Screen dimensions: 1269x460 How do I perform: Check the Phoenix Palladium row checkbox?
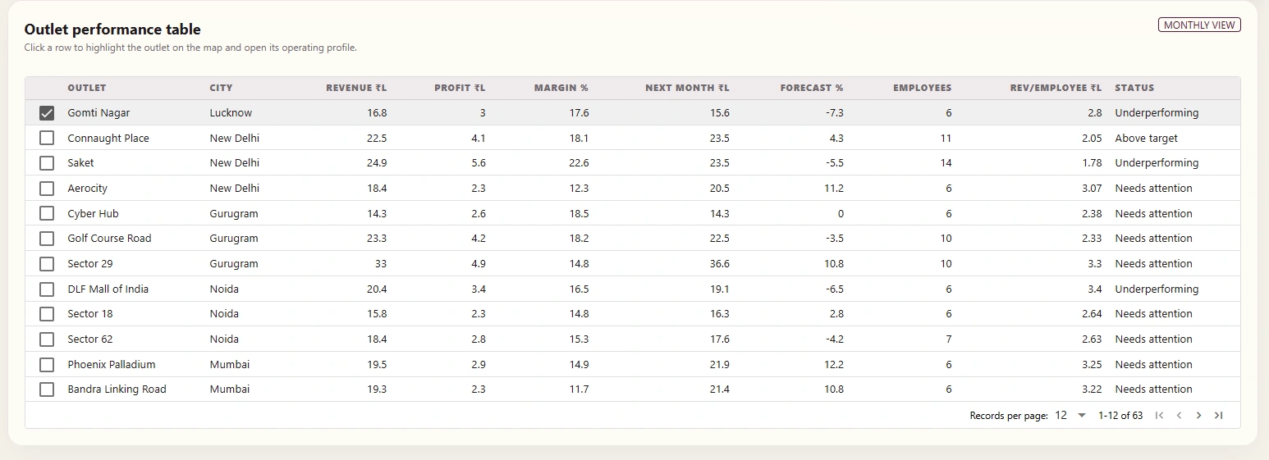coord(47,364)
